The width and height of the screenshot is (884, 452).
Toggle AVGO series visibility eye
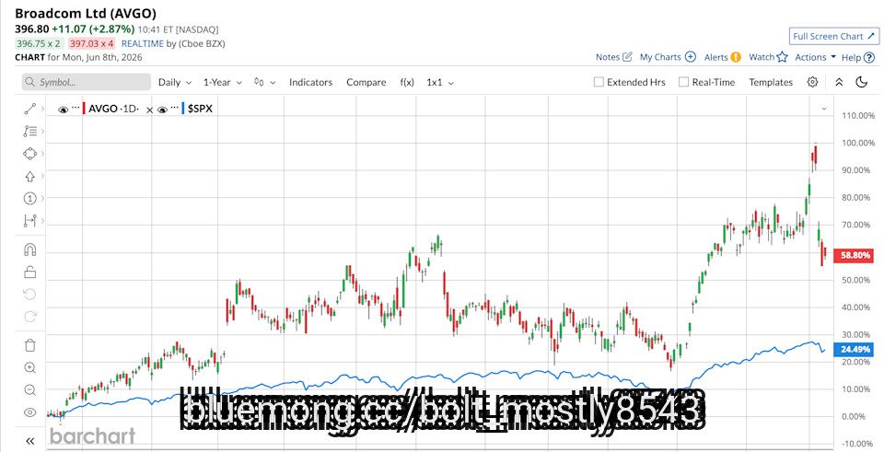[64, 110]
